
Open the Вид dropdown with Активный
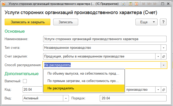pos(66,98)
